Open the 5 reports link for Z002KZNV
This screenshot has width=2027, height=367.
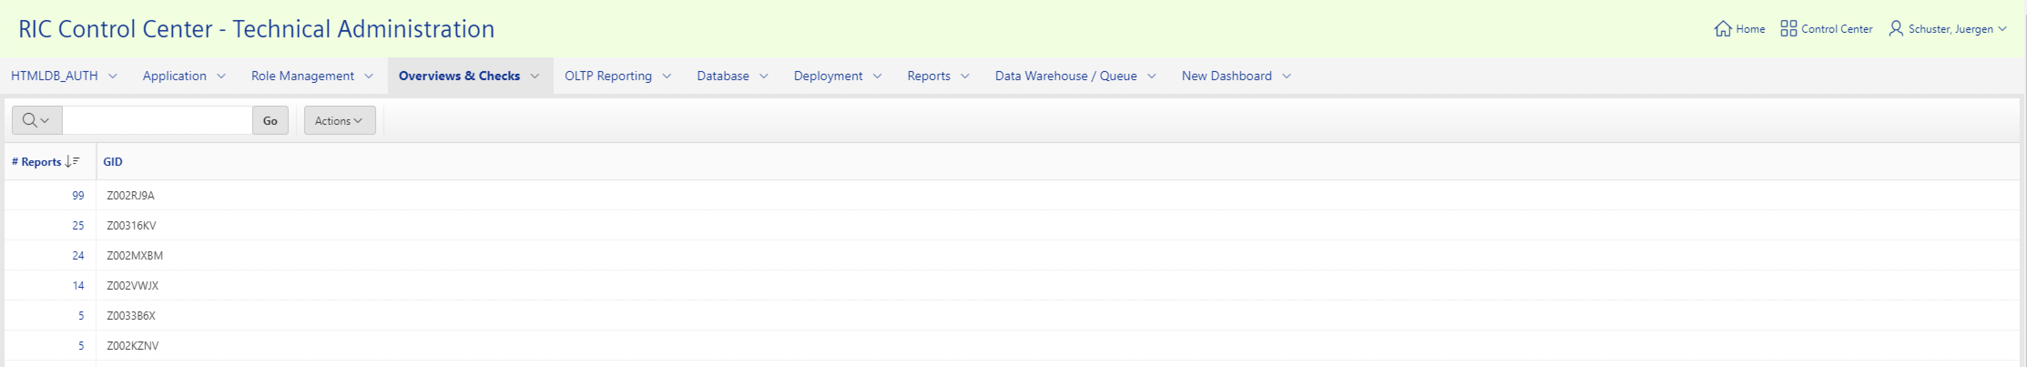(81, 345)
